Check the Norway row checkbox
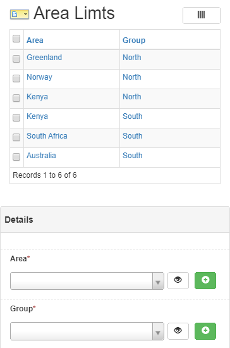 (x=16, y=78)
